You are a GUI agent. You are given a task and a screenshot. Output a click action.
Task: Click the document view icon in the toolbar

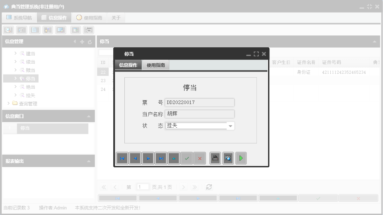point(34,30)
